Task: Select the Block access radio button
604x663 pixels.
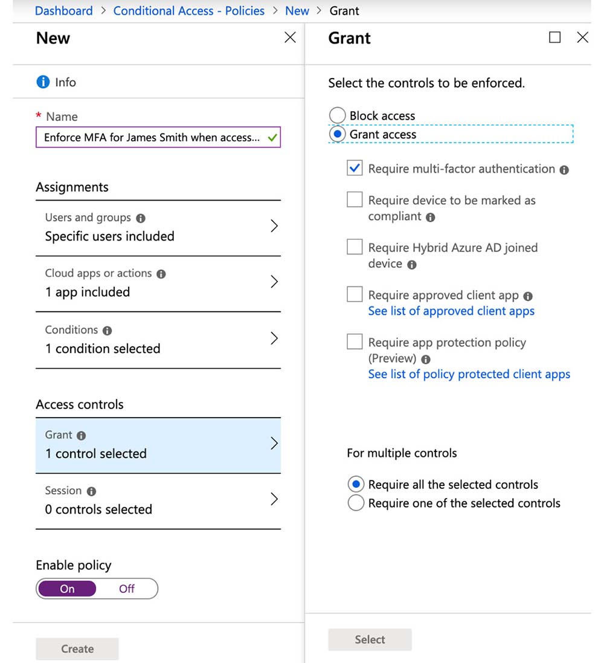Action: point(337,115)
